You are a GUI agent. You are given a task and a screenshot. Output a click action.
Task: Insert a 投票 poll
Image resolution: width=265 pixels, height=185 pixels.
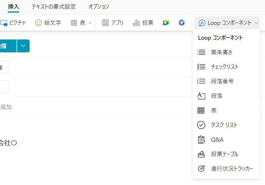143,23
